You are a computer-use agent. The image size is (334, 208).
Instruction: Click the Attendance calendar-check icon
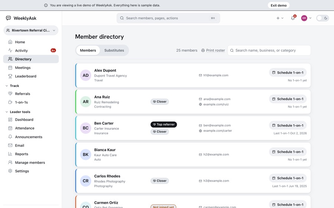pos(10,128)
